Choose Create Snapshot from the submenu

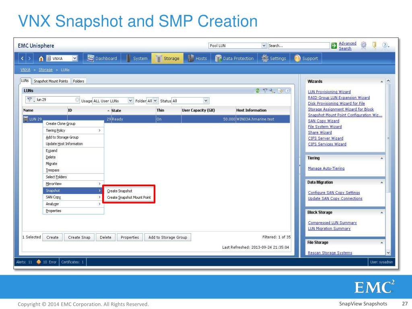tap(128, 191)
